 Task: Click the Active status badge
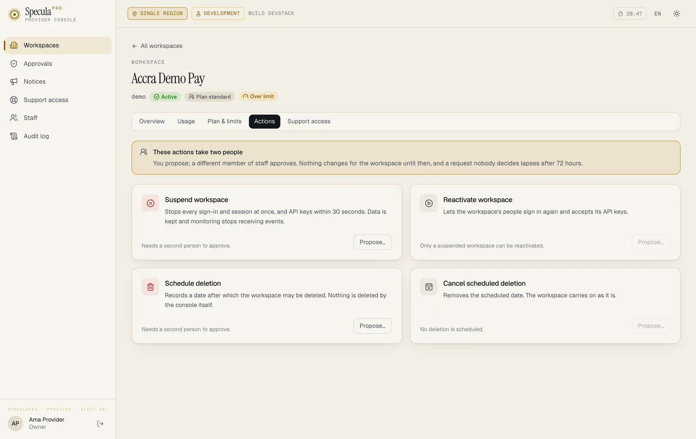tap(165, 97)
